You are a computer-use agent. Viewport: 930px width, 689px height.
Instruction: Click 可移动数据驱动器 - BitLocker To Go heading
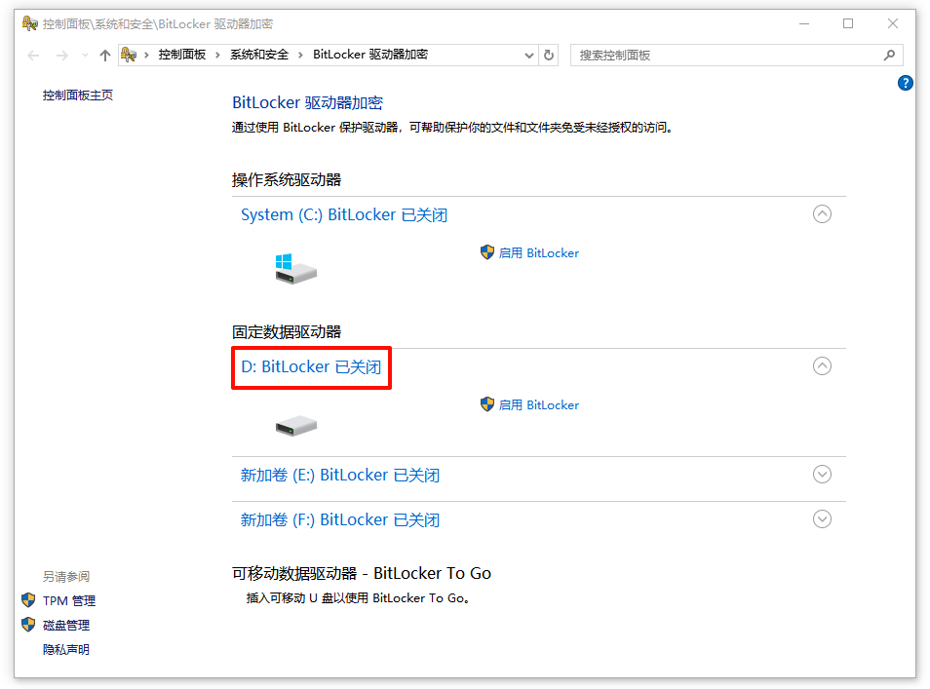(362, 573)
